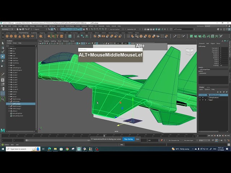Click the SVG tool shelf icon
231x173 pixels.
coord(62,36)
